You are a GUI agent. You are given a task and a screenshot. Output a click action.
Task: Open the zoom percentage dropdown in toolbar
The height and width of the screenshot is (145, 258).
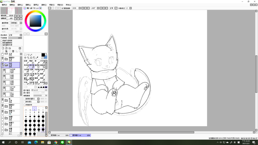80,8
